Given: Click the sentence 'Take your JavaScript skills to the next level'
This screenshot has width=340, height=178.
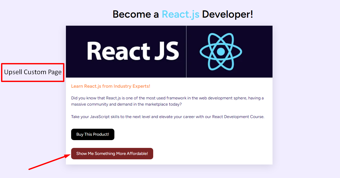Looking at the screenshot, I should tap(168, 117).
